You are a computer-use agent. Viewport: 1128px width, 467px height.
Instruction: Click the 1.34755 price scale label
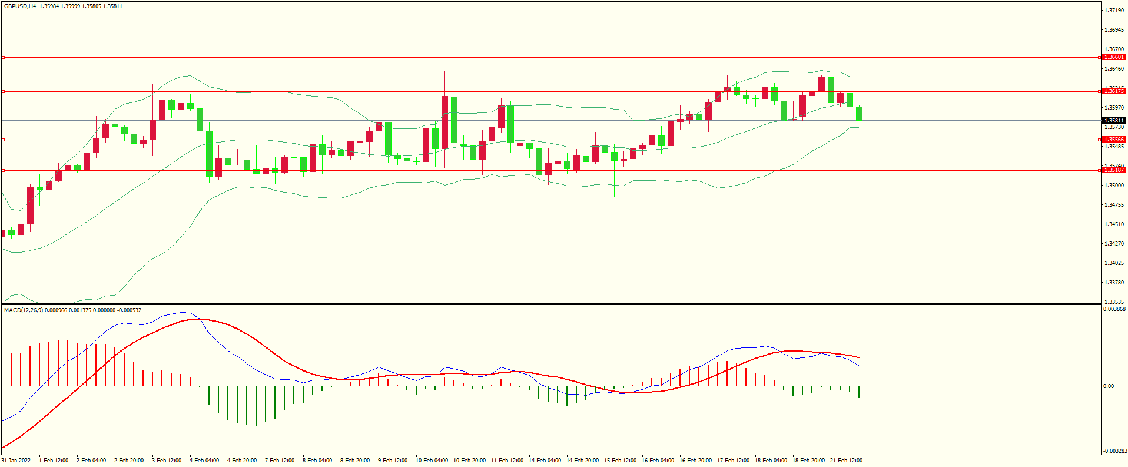click(x=1114, y=205)
